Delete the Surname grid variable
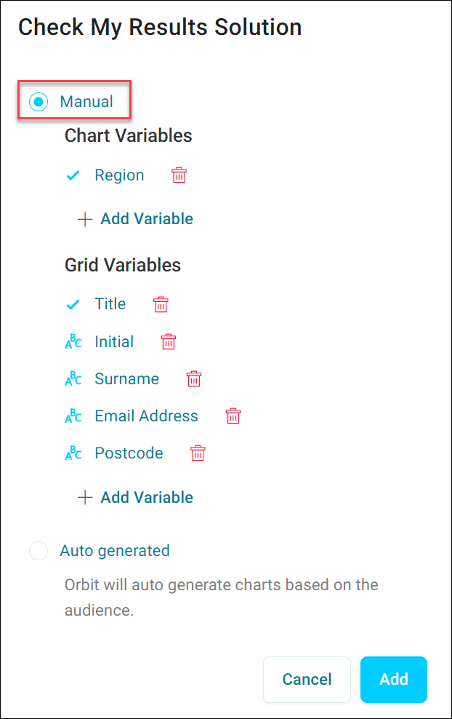Image resolution: width=452 pixels, height=719 pixels. (x=194, y=378)
